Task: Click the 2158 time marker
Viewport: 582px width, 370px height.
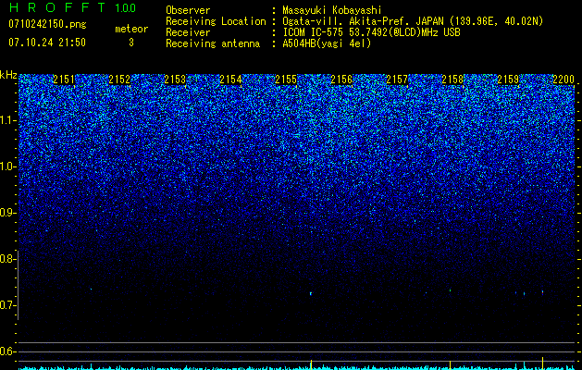Action: click(452, 80)
